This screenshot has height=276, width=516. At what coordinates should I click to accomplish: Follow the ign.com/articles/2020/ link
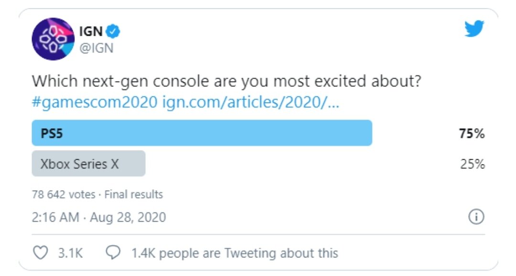(250, 102)
